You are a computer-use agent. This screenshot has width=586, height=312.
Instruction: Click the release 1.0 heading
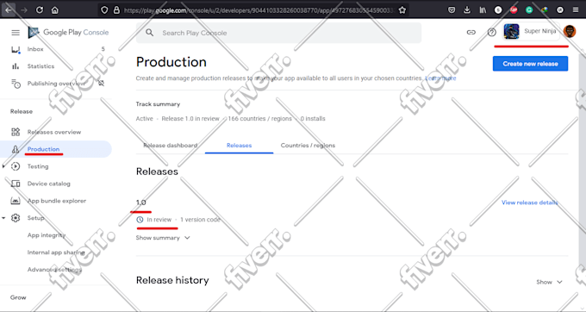point(140,203)
